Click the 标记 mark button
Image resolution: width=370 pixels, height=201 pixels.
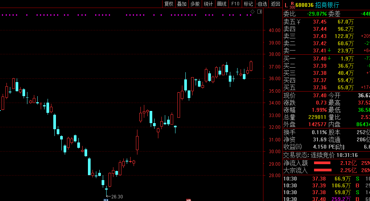pos(248,4)
